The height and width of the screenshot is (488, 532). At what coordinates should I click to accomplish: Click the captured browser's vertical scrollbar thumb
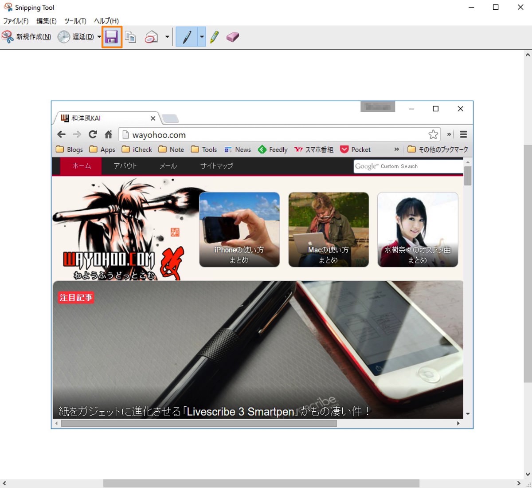(468, 176)
